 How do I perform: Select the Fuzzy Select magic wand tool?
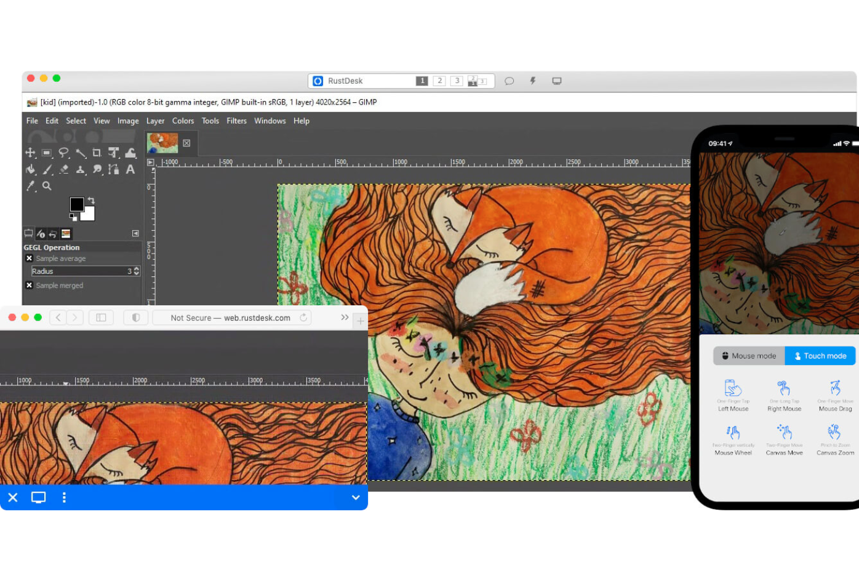coord(81,153)
